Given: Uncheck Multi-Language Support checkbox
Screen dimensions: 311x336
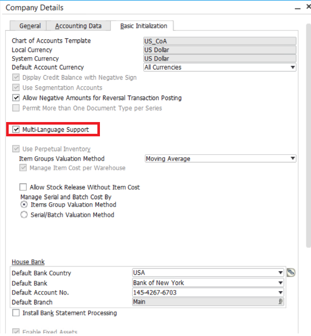Looking at the screenshot, I should tap(16, 130).
